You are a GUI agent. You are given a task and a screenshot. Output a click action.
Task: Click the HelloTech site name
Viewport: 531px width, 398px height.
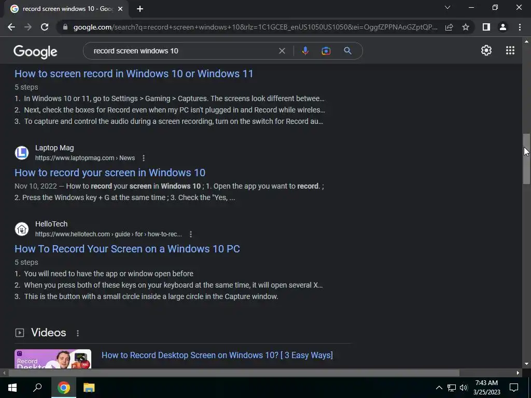[x=51, y=224]
